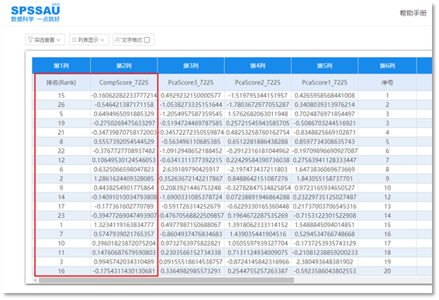
Task: Click PcaScore3 cell 2.639189790425917
Action: (x=191, y=169)
